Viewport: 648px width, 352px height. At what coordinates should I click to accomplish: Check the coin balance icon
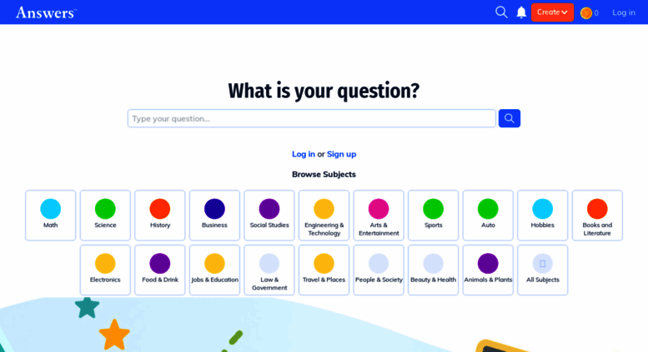click(x=586, y=13)
